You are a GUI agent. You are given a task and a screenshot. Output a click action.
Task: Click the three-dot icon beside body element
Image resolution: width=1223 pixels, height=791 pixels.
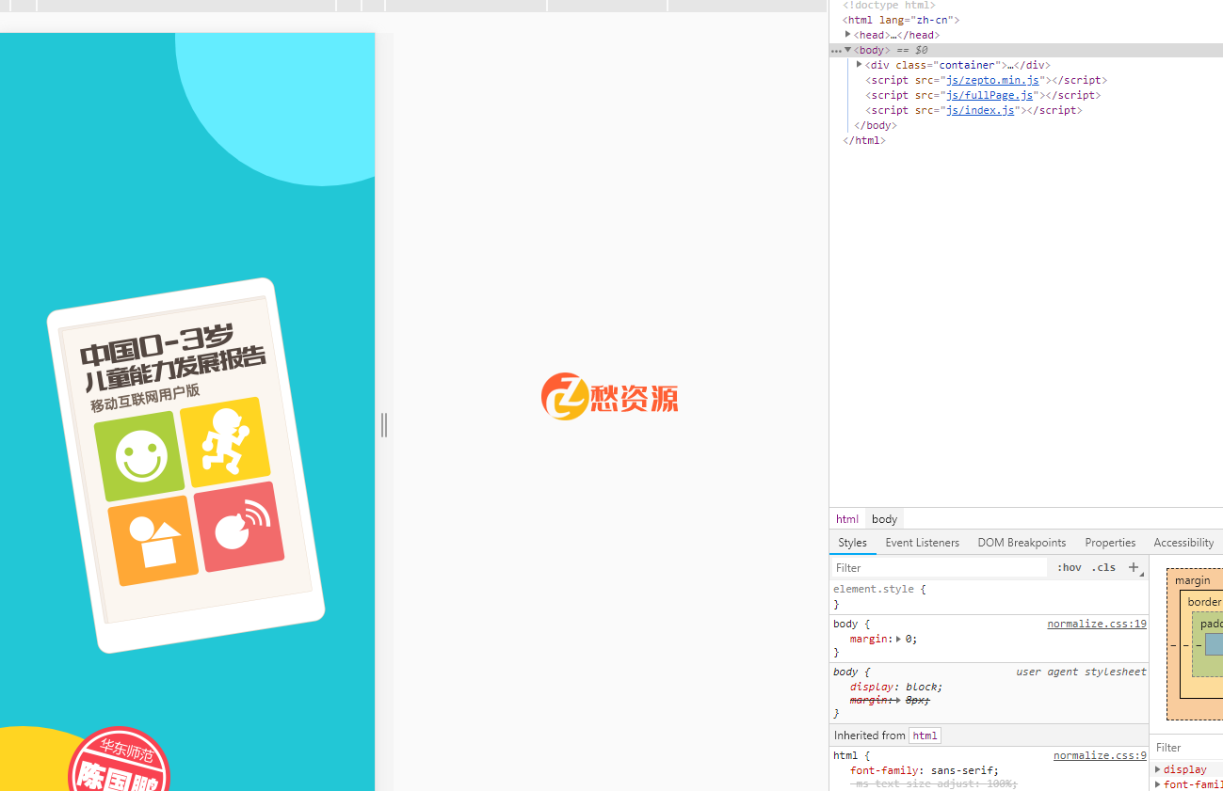point(836,50)
